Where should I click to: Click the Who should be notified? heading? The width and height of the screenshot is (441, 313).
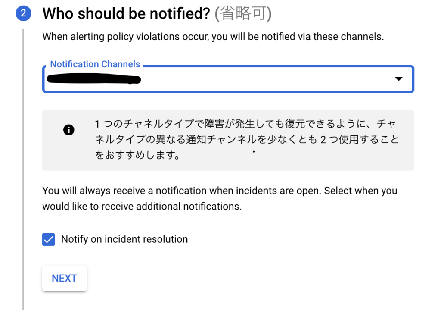[126, 13]
